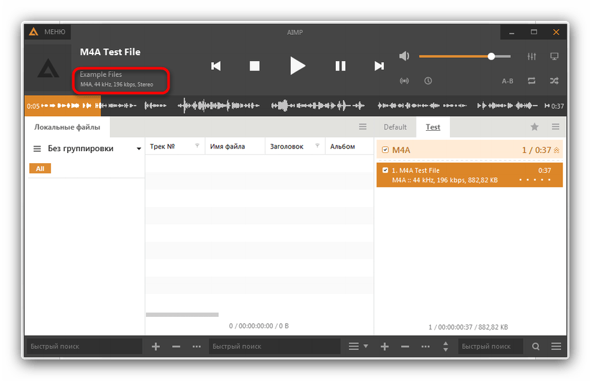The height and width of the screenshot is (381, 591).
Task: Click the AIMP logo icon
Action: tap(34, 32)
